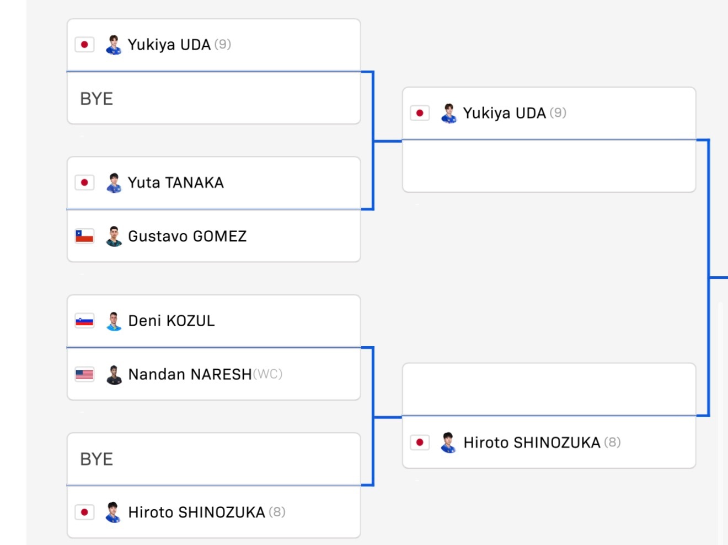Click Slovenia flag next to Deni KOZUL
728x545 pixels.
pos(84,321)
